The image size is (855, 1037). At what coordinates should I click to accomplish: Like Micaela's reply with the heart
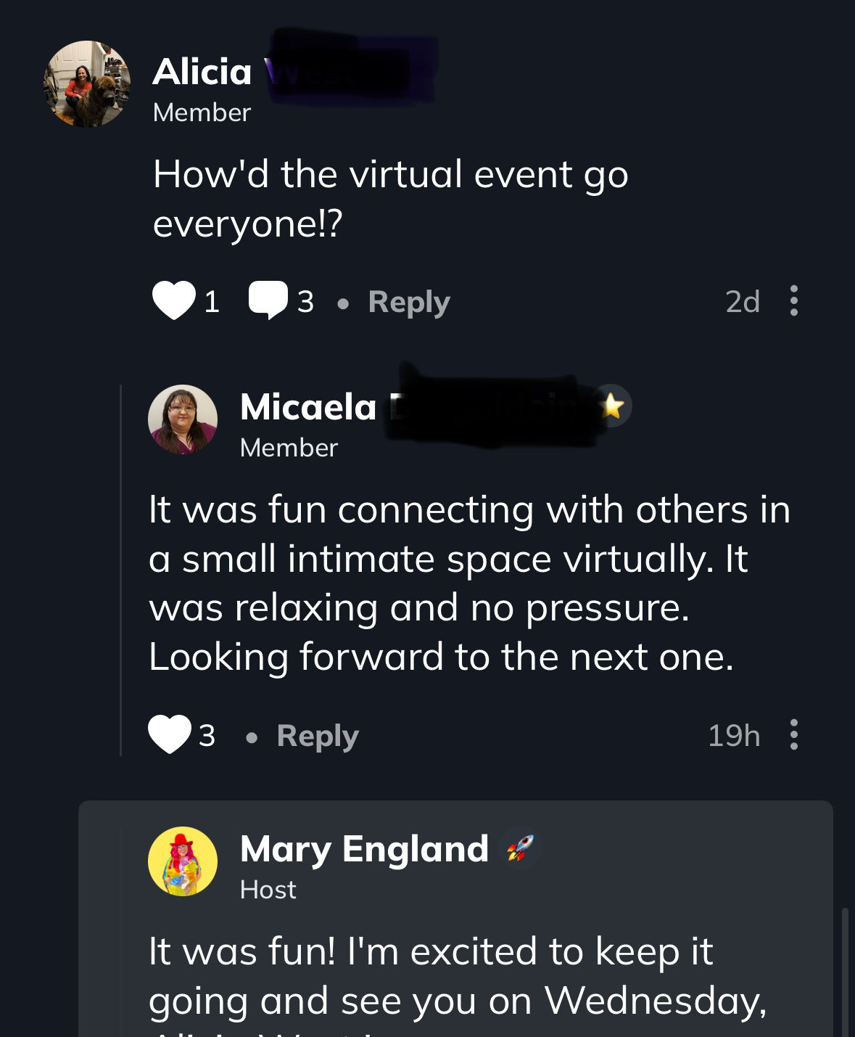point(170,734)
